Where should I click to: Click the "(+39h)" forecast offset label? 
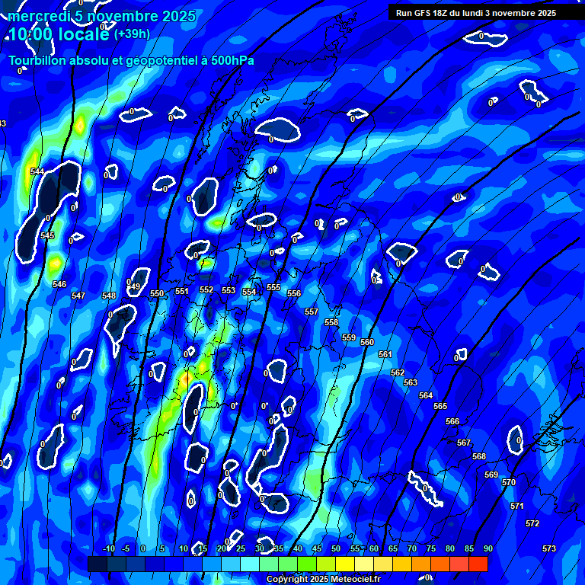(x=132, y=34)
